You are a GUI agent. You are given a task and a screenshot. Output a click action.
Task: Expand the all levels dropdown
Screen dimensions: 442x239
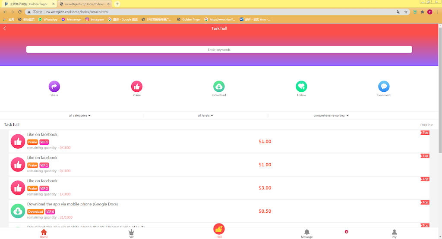tap(205, 115)
